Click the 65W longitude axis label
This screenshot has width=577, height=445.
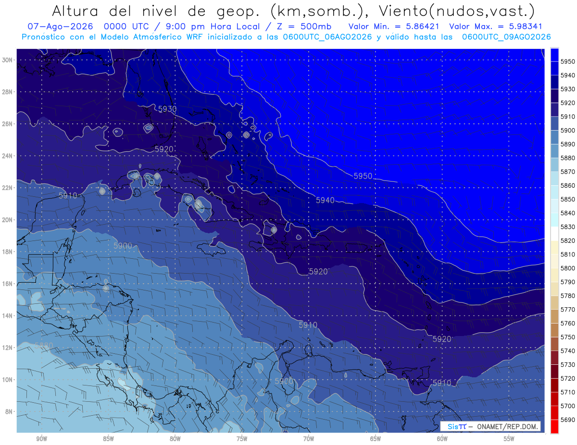pyautogui.click(x=376, y=439)
